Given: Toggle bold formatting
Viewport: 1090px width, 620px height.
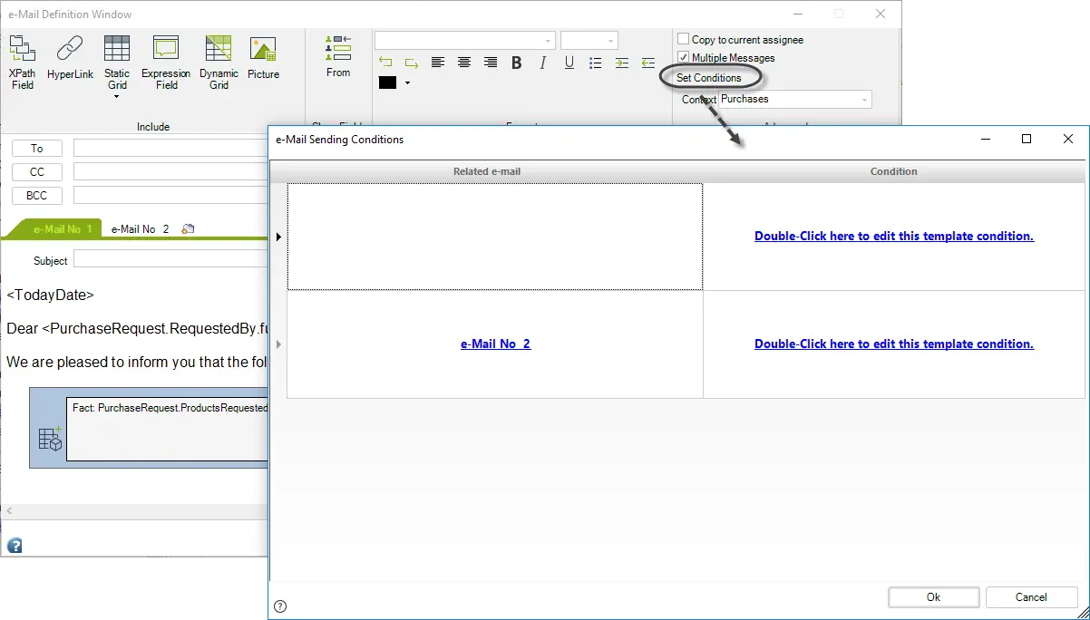Looking at the screenshot, I should coord(517,63).
